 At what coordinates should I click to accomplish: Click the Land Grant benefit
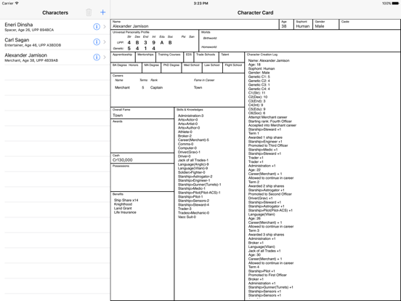point(123,209)
